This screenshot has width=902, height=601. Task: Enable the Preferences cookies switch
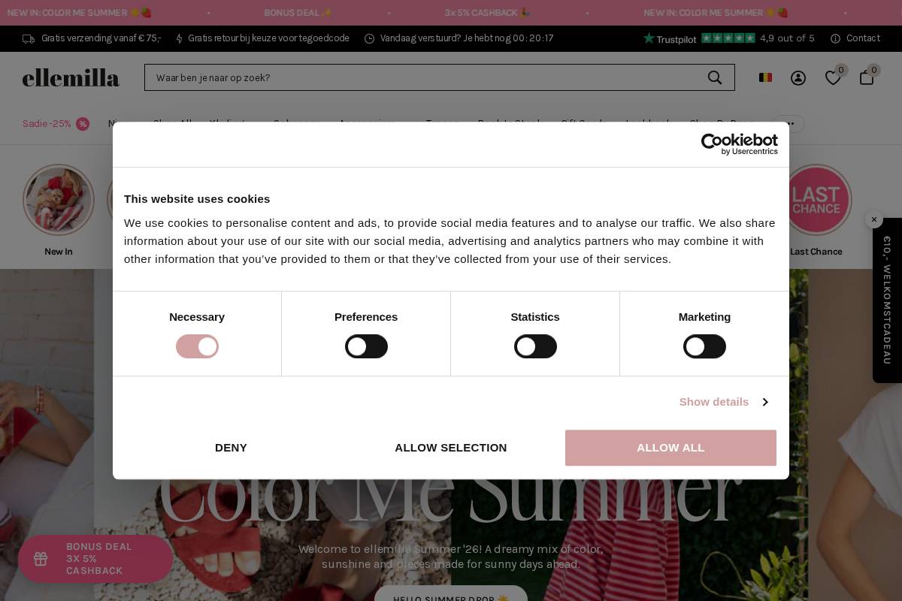pos(366,346)
